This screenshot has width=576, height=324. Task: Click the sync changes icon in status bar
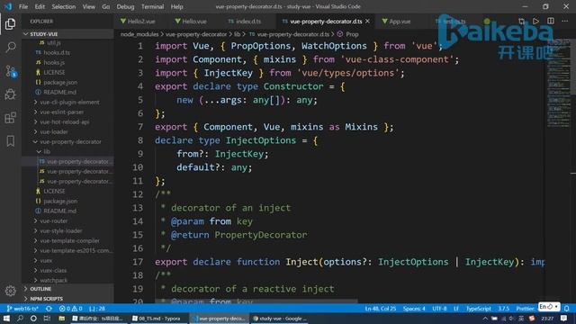pos(49,309)
